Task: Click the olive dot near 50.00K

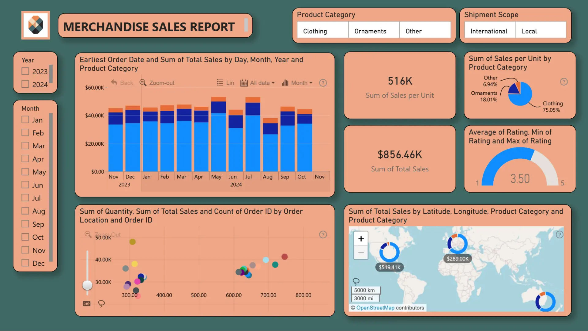Action: (132, 242)
